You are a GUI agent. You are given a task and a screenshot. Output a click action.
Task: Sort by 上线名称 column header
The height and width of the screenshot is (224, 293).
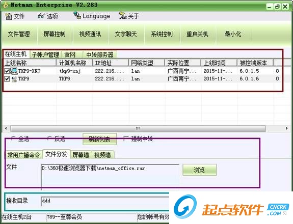[x=30, y=63]
